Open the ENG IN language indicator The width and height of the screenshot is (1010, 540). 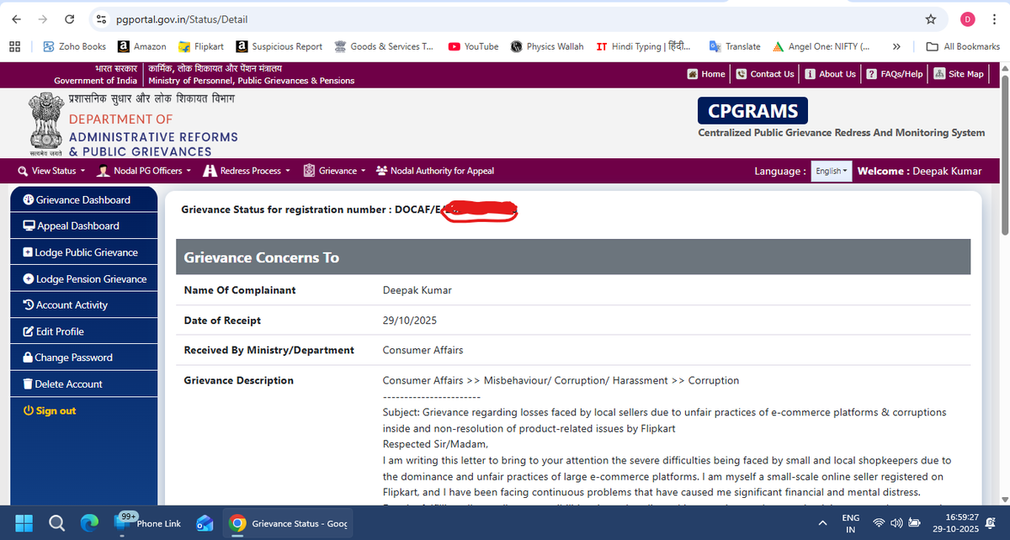[851, 523]
